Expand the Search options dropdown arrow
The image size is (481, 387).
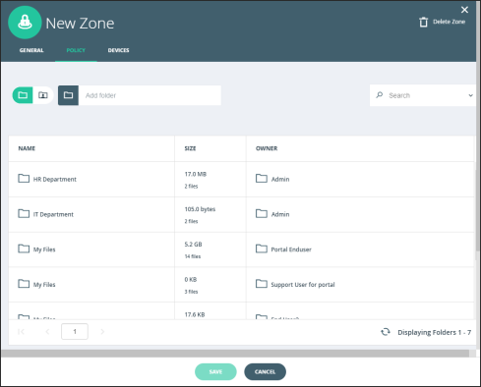[x=470, y=95]
